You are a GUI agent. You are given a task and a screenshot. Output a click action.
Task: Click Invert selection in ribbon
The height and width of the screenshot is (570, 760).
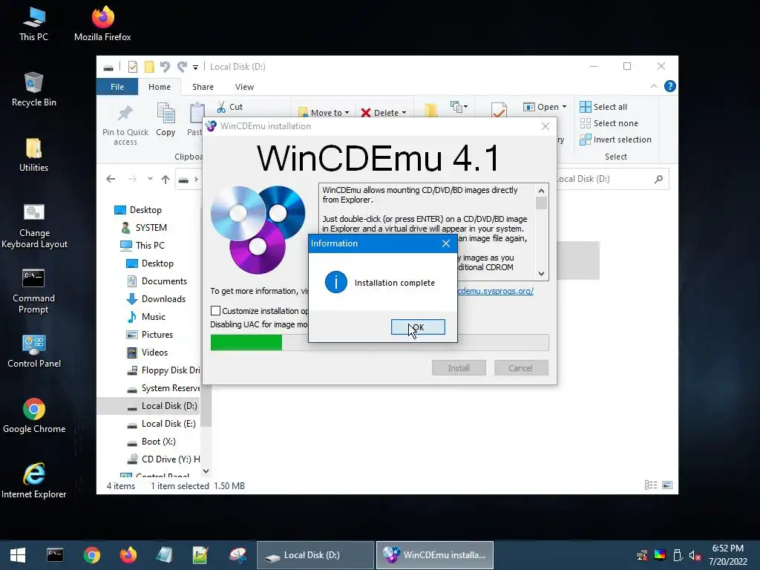[615, 140]
